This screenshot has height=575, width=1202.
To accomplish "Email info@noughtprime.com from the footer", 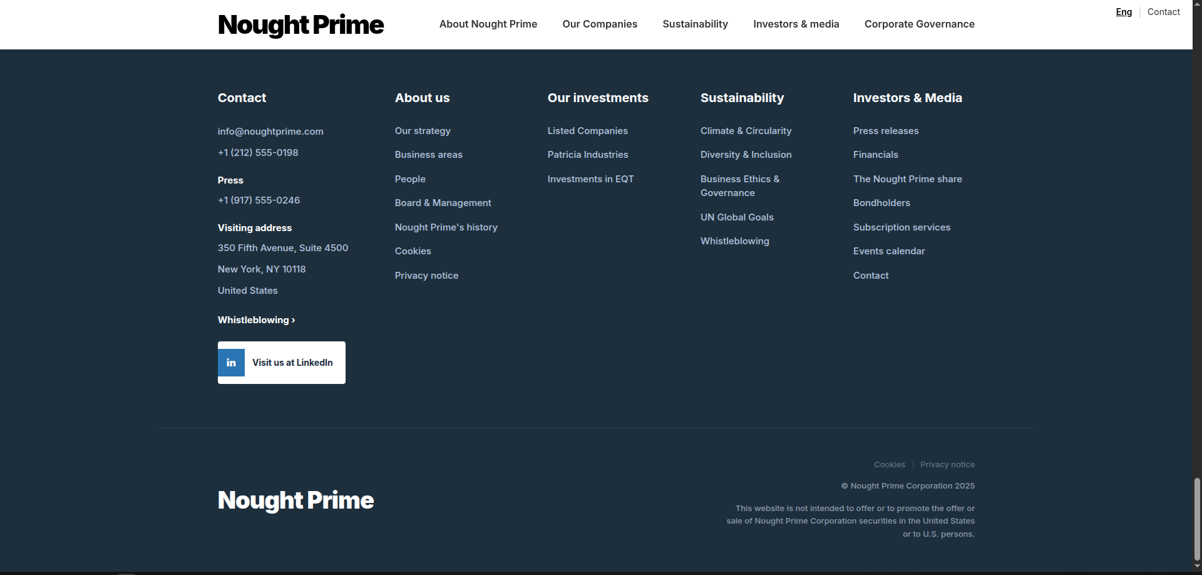I will tap(270, 132).
